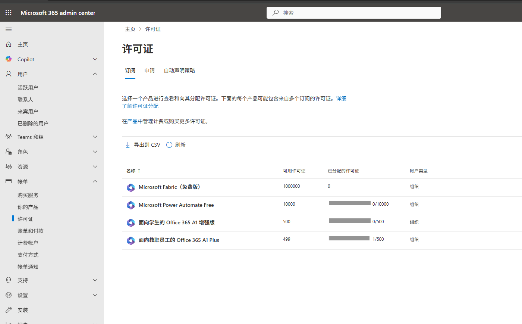Image resolution: width=522 pixels, height=324 pixels.
Task: Expand the 支持 chevron
Action: [x=95, y=280]
